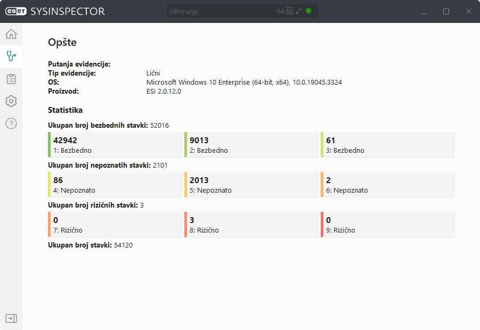
Task: Go to the Home sidebar icon
Action: point(11,35)
